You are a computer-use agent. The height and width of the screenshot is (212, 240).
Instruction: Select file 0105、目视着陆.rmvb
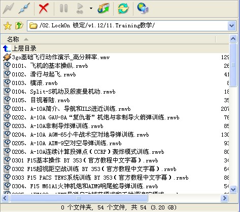pos(41,100)
